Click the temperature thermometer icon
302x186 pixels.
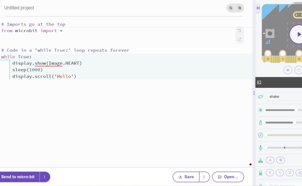click(x=260, y=123)
